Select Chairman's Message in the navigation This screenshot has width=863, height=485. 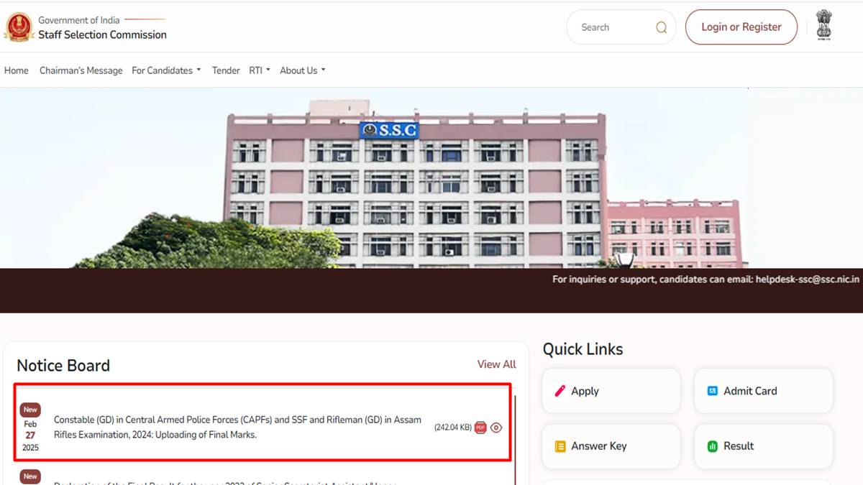(x=81, y=70)
